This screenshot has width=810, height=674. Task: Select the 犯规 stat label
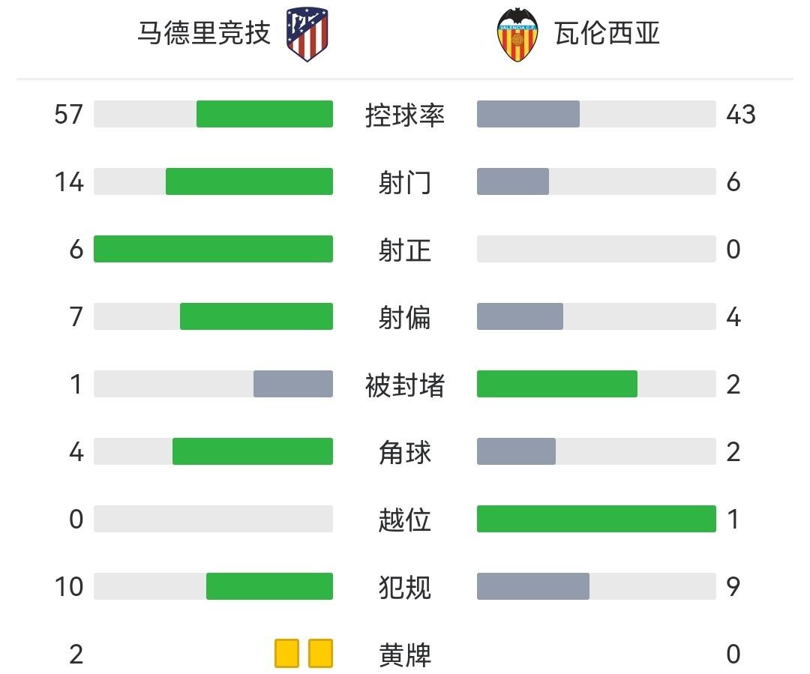point(405,587)
